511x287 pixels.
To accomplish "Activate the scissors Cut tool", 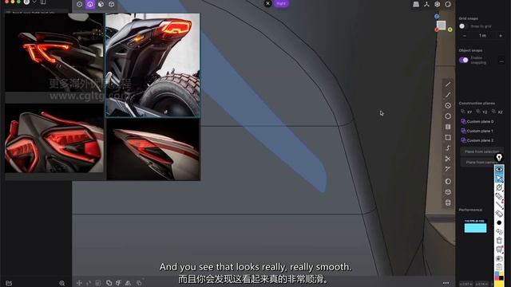I will coord(448,159).
